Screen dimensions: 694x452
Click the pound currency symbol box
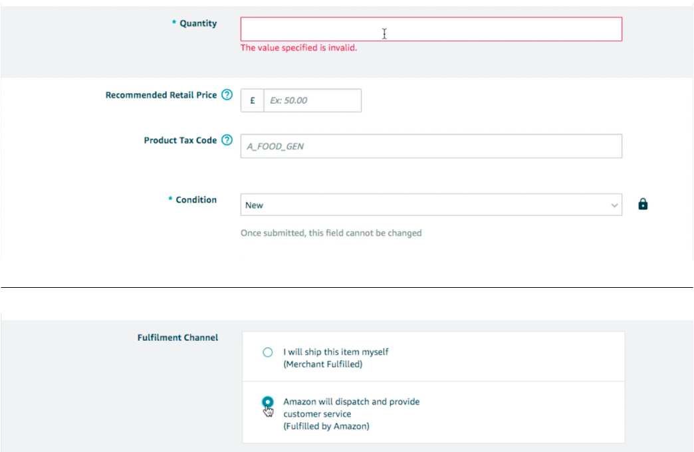pyautogui.click(x=253, y=100)
